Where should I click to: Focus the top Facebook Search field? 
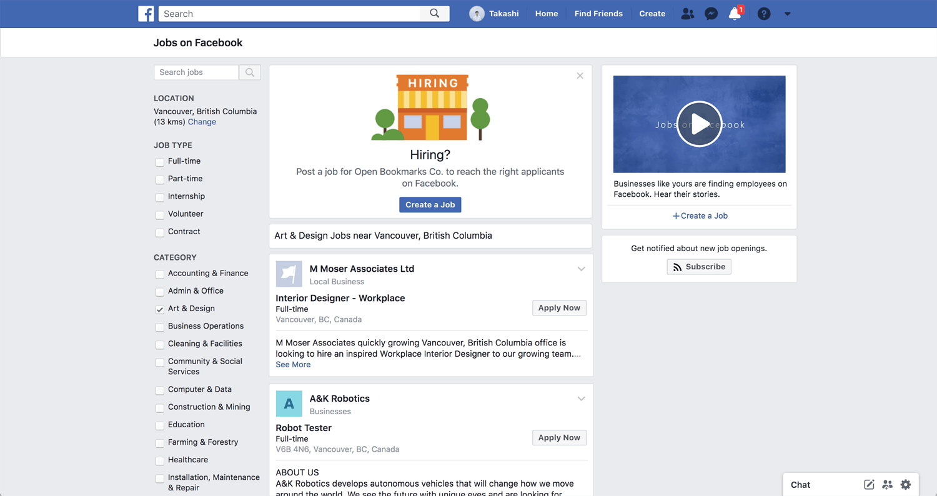(290, 14)
